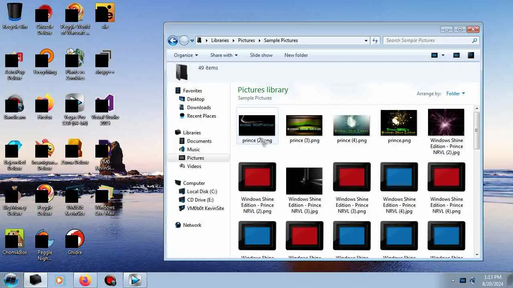Click the Explorer Back navigation button
The width and height of the screenshot is (513, 288).
173,40
